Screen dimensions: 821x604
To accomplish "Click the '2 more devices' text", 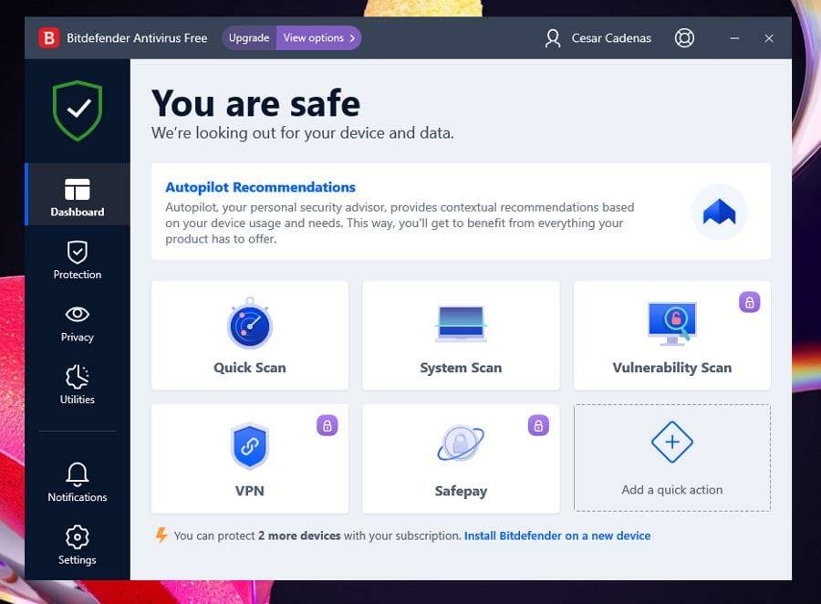I will pos(299,536).
